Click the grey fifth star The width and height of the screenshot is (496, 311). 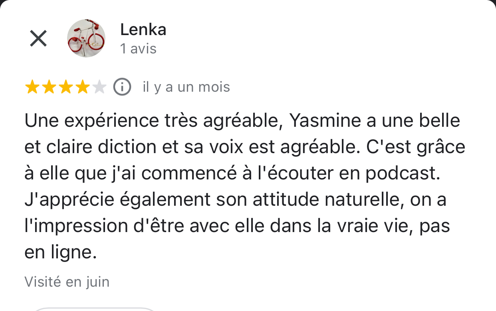pos(99,87)
